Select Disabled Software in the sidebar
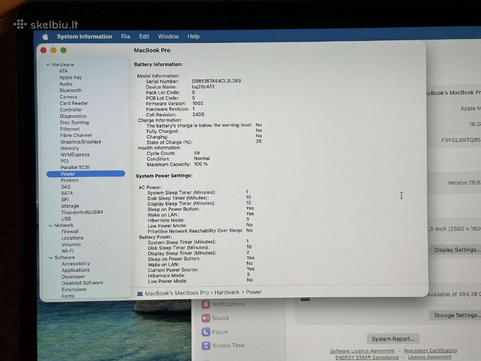This screenshot has height=361, width=481. pos(82,282)
